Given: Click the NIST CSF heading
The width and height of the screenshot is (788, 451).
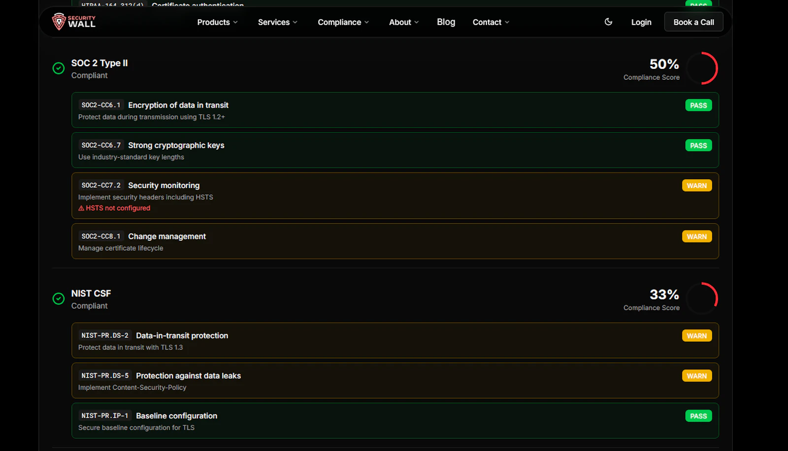Looking at the screenshot, I should [x=91, y=293].
